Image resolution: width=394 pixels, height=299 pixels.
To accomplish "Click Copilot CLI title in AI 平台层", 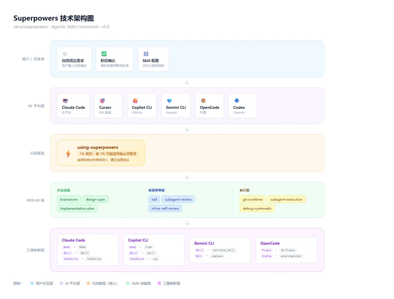I will pos(142,107).
